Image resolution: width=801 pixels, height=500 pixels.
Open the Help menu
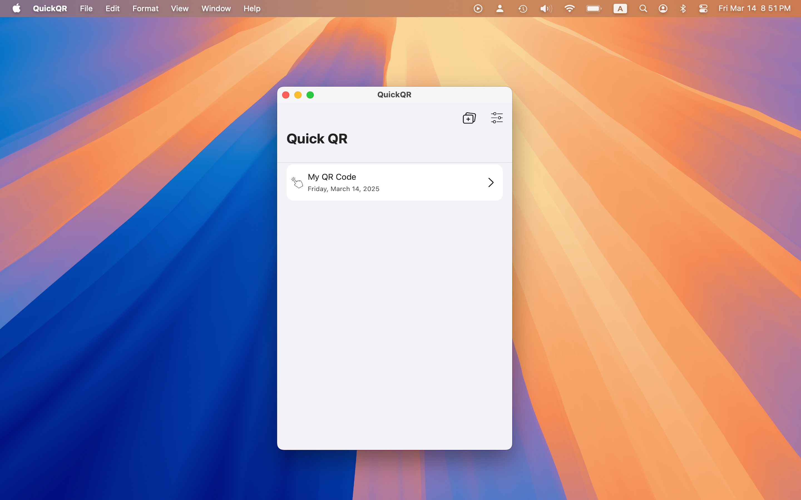click(252, 8)
